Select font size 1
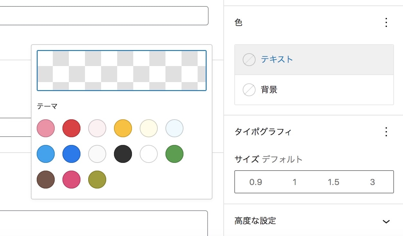 (x=295, y=182)
